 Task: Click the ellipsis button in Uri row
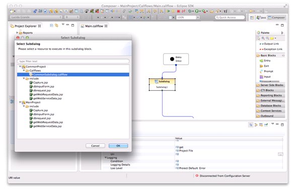[x=280, y=154]
